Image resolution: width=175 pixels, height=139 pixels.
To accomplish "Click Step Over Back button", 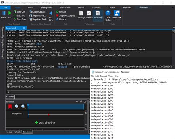I will pos(38,19).
